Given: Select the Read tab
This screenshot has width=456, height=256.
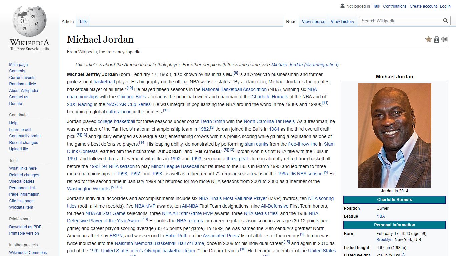Looking at the screenshot, I should point(291,21).
